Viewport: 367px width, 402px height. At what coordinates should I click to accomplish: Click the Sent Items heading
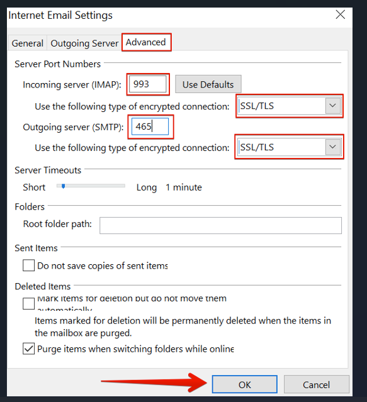point(36,248)
